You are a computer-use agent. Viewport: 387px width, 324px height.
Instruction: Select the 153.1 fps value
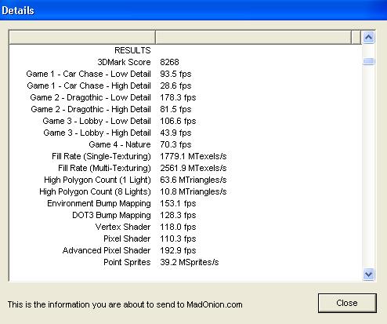pyautogui.click(x=178, y=203)
